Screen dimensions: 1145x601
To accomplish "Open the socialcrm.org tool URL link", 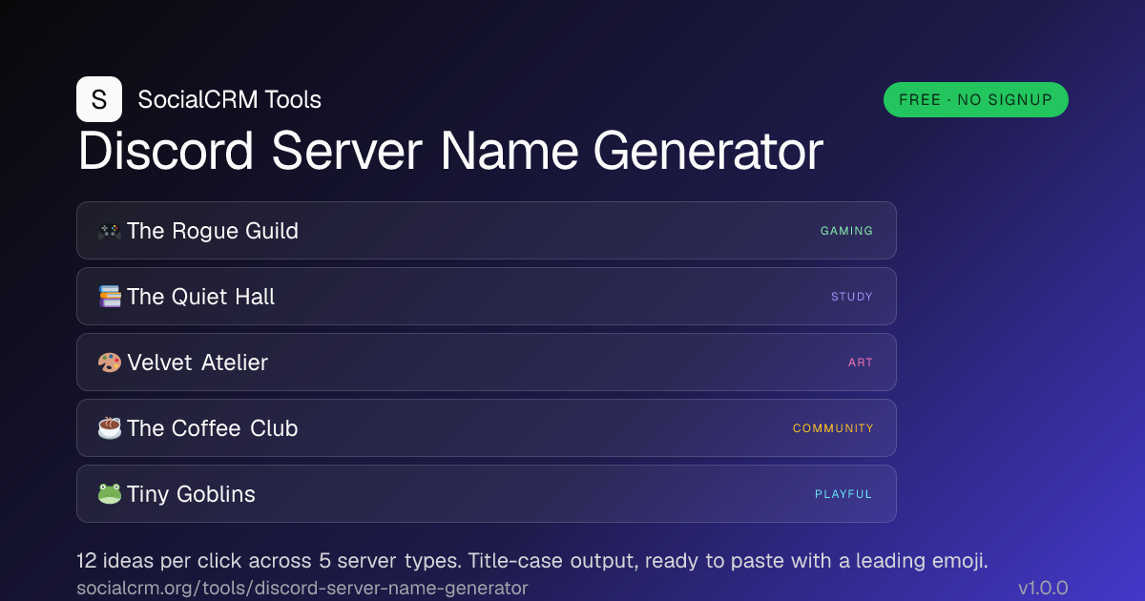I will (302, 588).
